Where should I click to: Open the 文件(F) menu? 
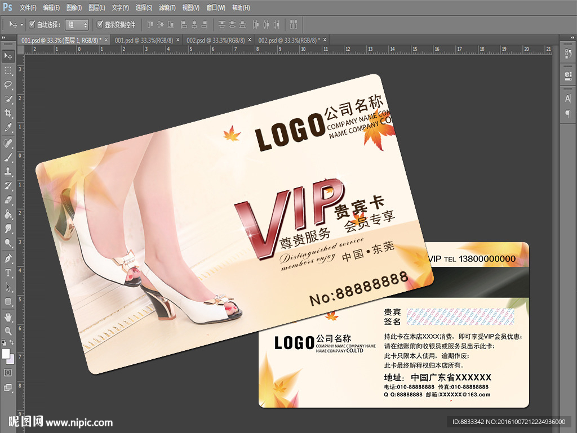(x=28, y=7)
